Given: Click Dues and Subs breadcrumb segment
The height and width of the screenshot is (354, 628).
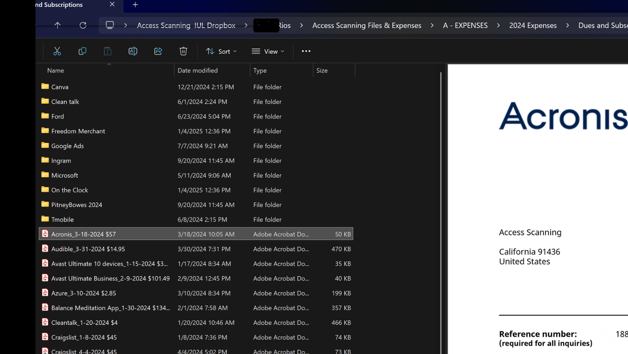Looking at the screenshot, I should tap(603, 26).
